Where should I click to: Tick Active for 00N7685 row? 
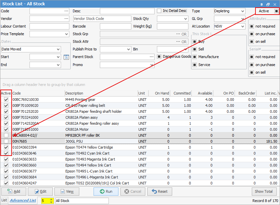(6, 141)
